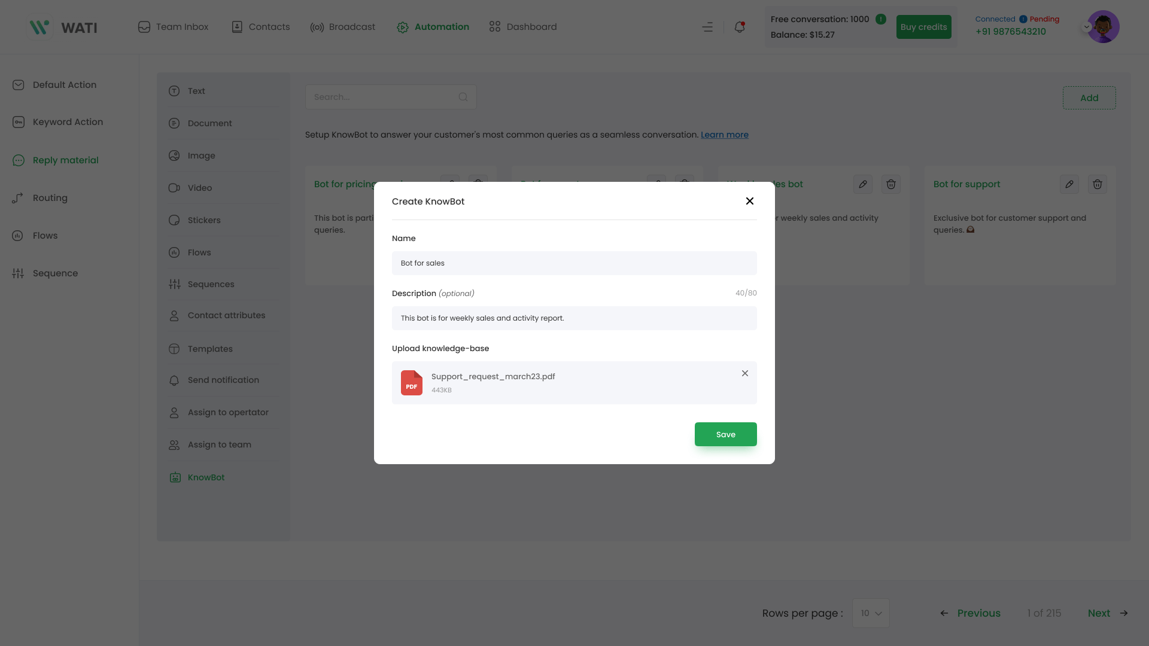Viewport: 1149px width, 646px height.
Task: Open the user avatar profile
Action: click(x=1104, y=27)
